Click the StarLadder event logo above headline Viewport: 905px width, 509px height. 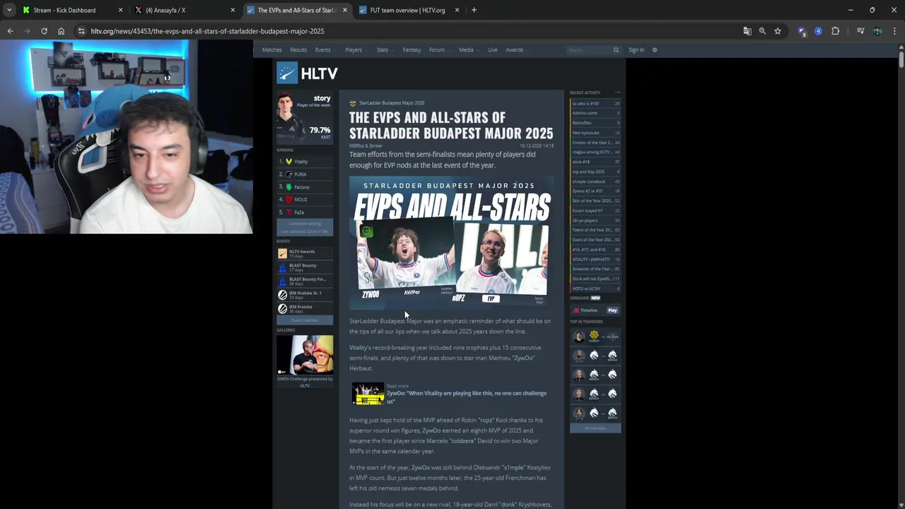click(353, 103)
